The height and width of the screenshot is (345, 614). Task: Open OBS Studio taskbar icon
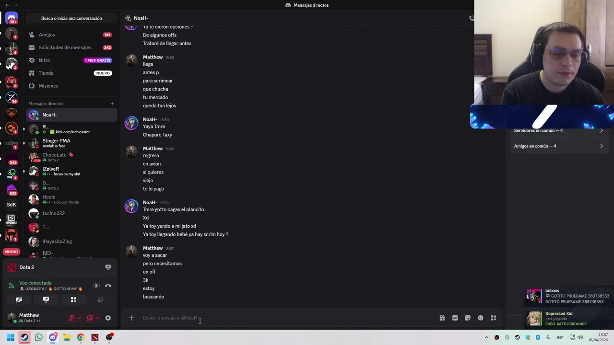pos(109,337)
